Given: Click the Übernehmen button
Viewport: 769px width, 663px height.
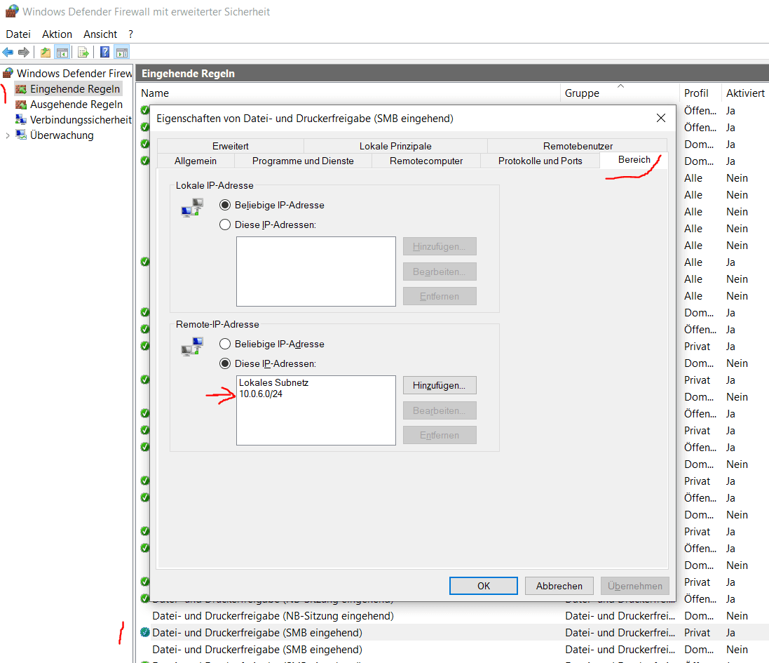Looking at the screenshot, I should tap(634, 586).
